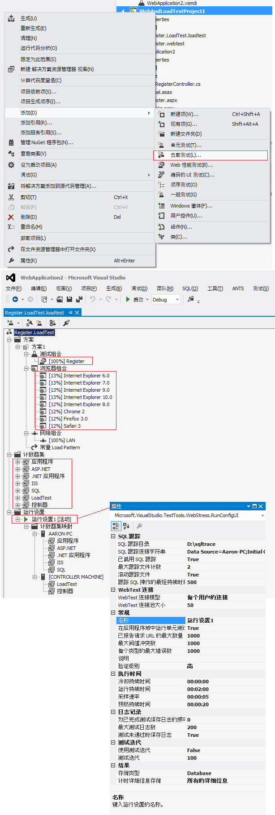Click the Property Pages wrench icon in Properties
275x815 pixels.
(x=139, y=526)
